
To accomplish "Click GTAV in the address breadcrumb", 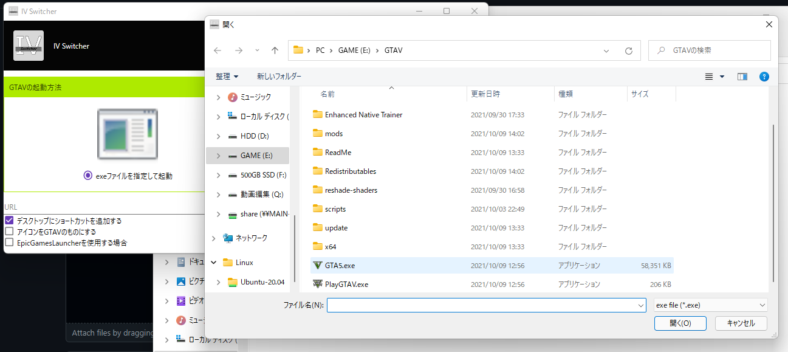I will (x=393, y=50).
